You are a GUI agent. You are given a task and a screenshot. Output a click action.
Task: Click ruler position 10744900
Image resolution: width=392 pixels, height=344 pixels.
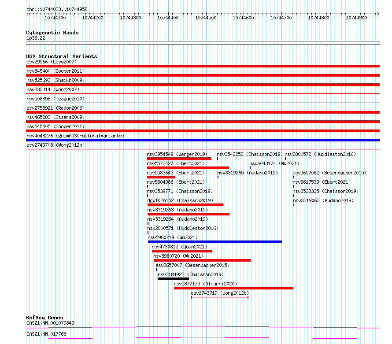pyautogui.click(x=356, y=18)
